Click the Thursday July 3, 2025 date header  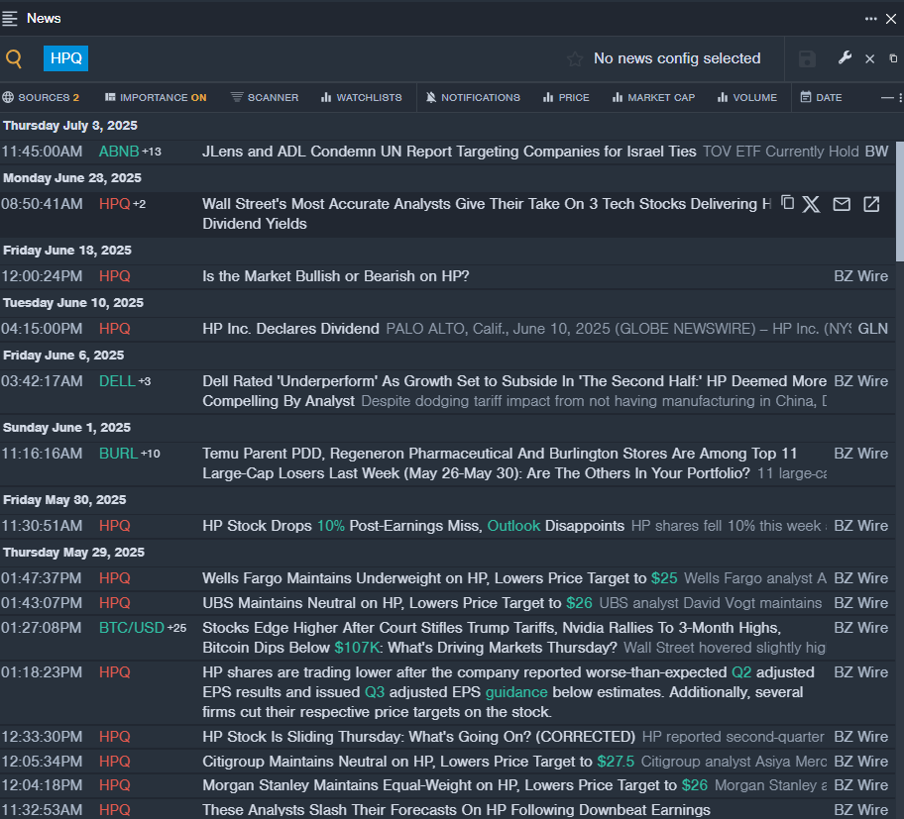pos(69,126)
